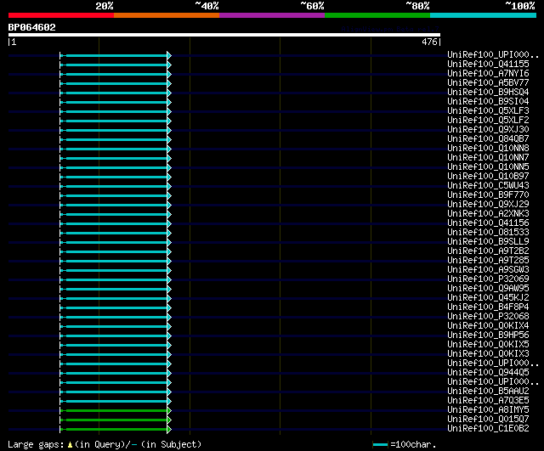This screenshot has width=544, height=451.
Task: Select the UniRef100_Q45KJ2 label
Action: coord(488,298)
